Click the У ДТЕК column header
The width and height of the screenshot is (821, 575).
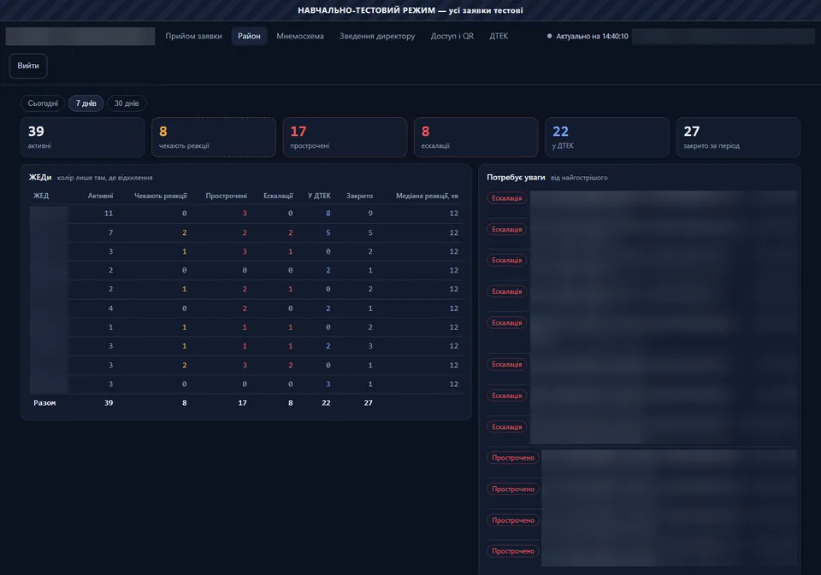coord(319,196)
